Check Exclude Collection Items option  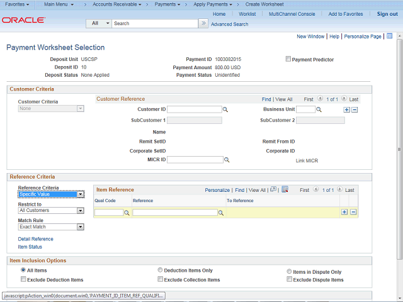point(161,279)
